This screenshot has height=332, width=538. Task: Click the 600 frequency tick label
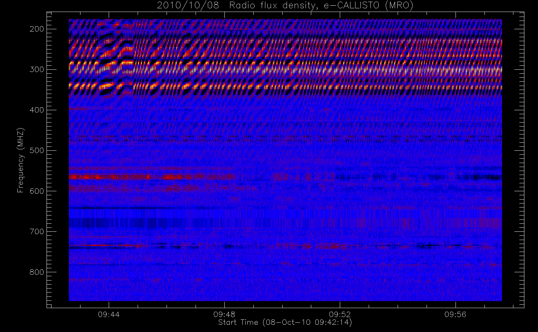click(37, 191)
